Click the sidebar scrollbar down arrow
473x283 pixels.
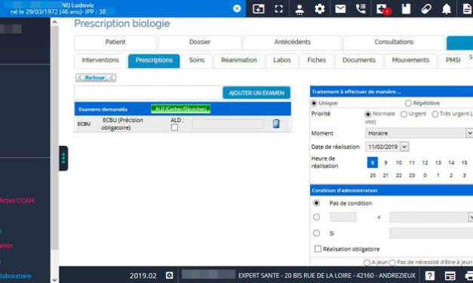(x=54, y=280)
